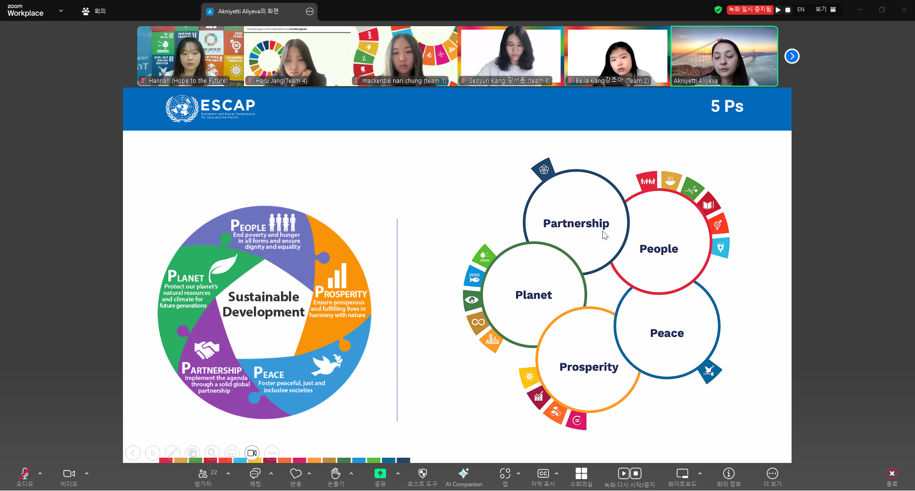The width and height of the screenshot is (915, 491).
Task: Expand apps options arrow beside 앱
Action: [x=518, y=474]
